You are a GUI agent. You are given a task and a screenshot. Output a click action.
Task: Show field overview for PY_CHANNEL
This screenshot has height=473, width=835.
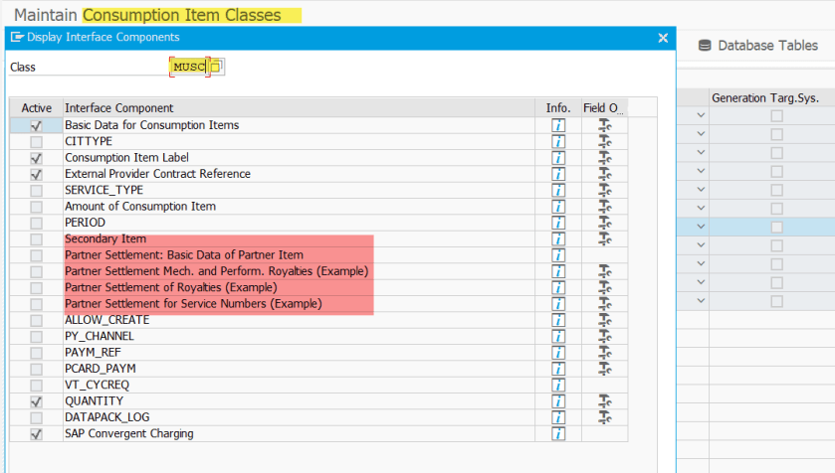pyautogui.click(x=604, y=337)
